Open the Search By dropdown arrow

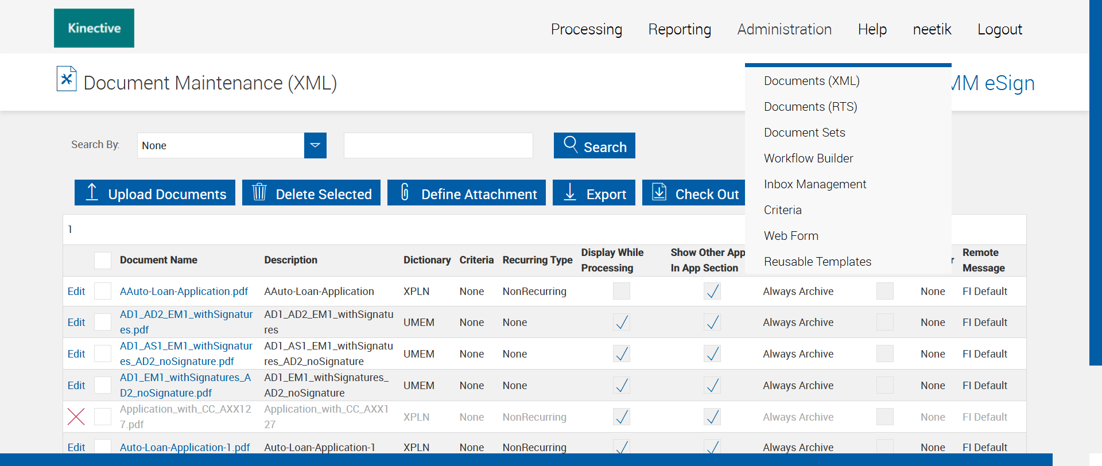(x=315, y=146)
